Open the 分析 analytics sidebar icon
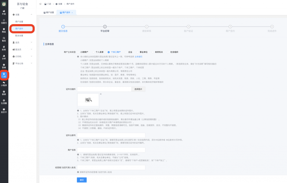287x183 pixels. [4, 57]
